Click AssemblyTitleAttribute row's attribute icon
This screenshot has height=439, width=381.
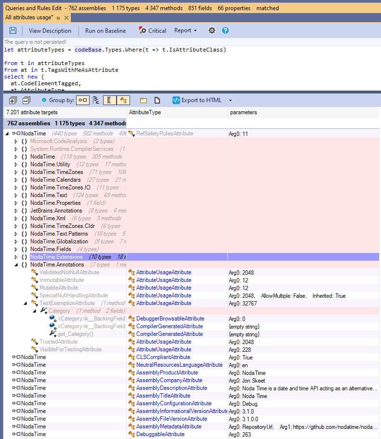131,396
